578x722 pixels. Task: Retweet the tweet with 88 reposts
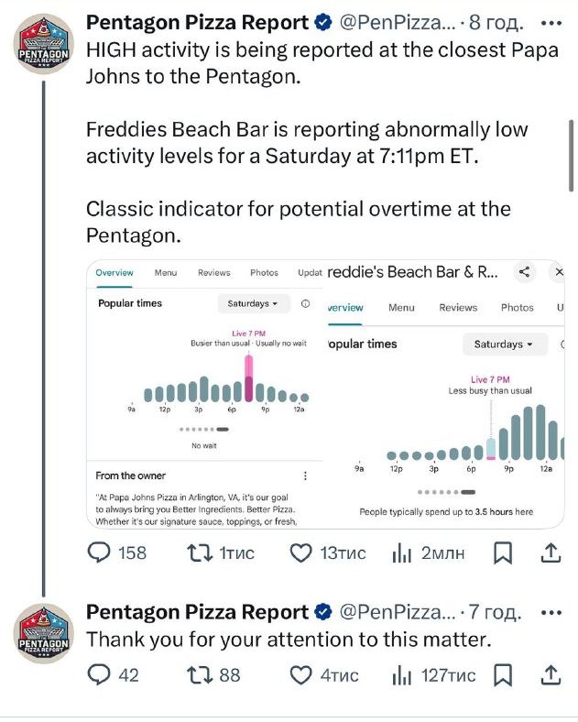200,675
